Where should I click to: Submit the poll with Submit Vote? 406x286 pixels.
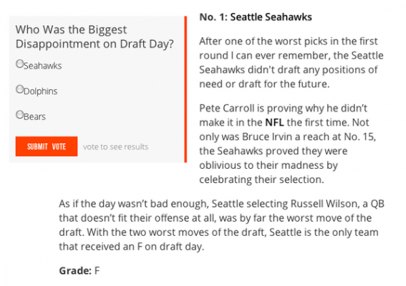click(x=47, y=147)
